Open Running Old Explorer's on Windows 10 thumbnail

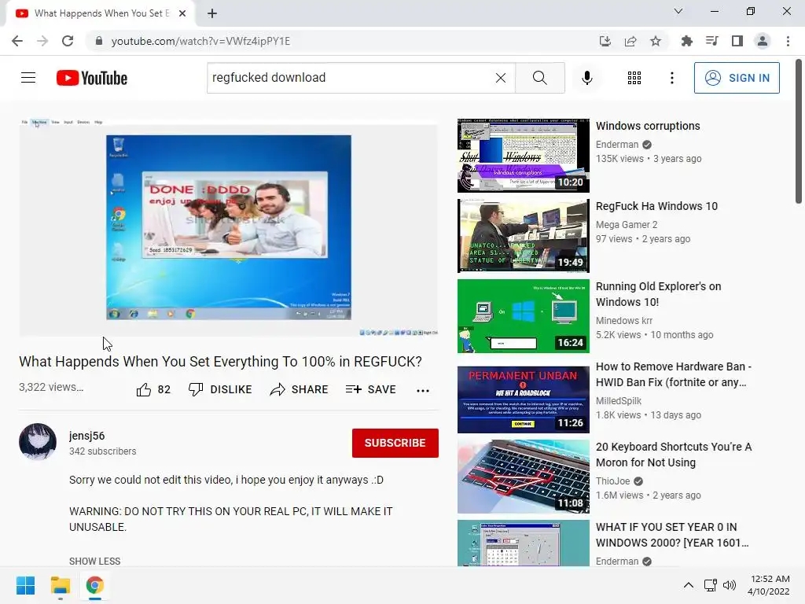523,316
